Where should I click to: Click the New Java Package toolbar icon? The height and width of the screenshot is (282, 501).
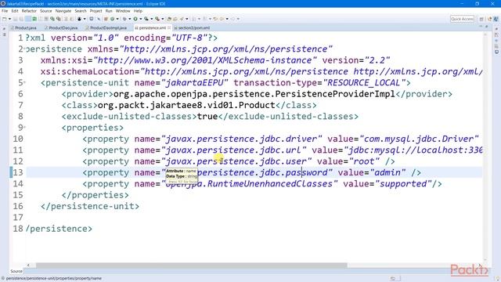click(x=106, y=19)
